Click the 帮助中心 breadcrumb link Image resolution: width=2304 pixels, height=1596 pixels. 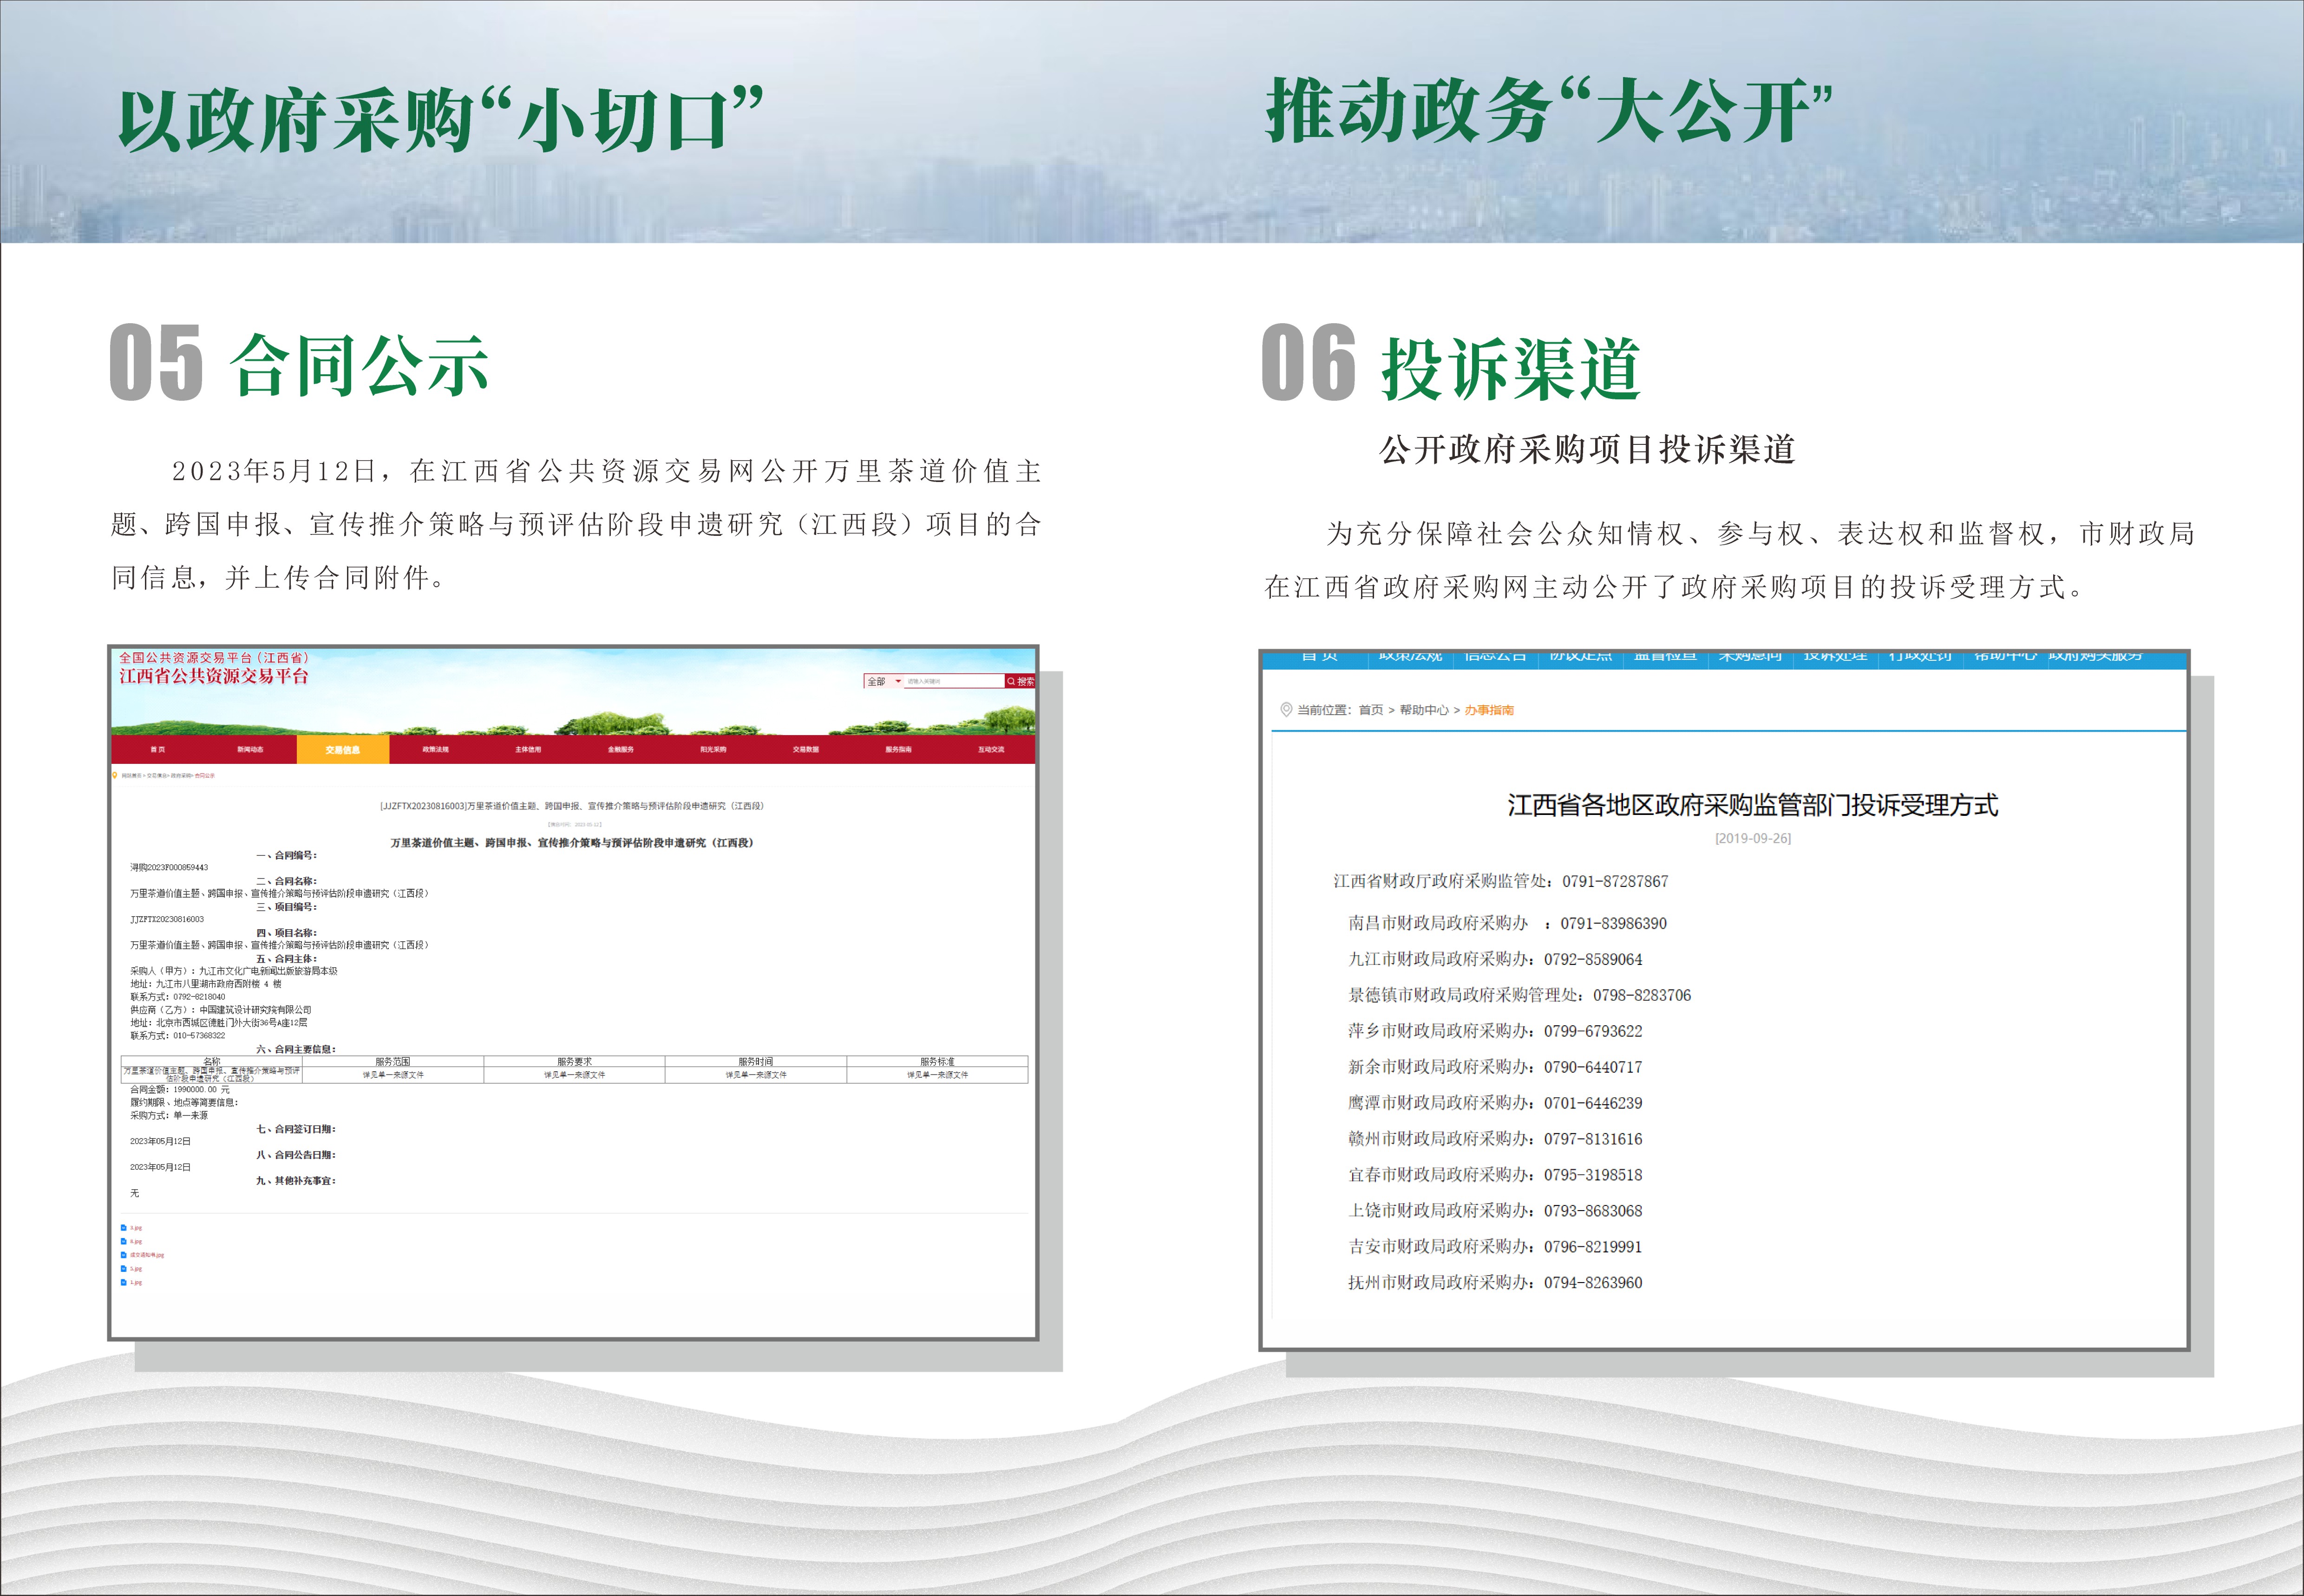pyautogui.click(x=1424, y=710)
